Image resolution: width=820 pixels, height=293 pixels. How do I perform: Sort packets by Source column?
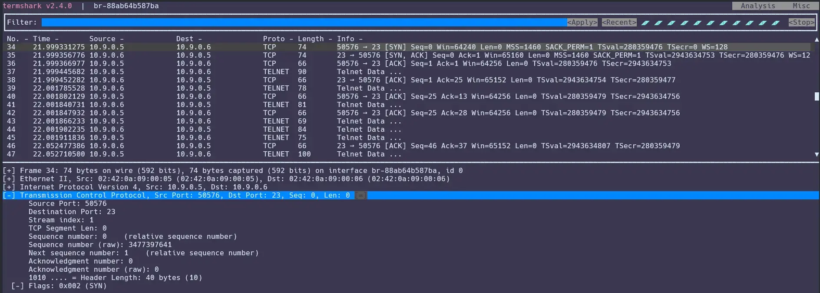point(106,39)
